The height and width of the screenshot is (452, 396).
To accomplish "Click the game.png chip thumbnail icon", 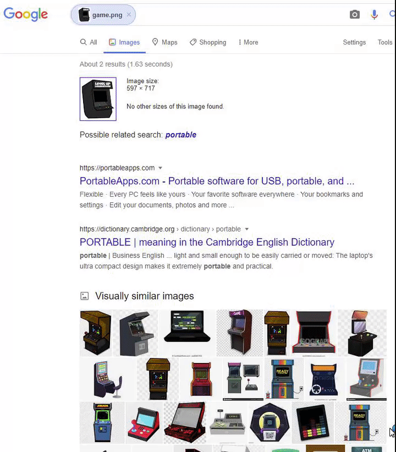I will 84,15.
